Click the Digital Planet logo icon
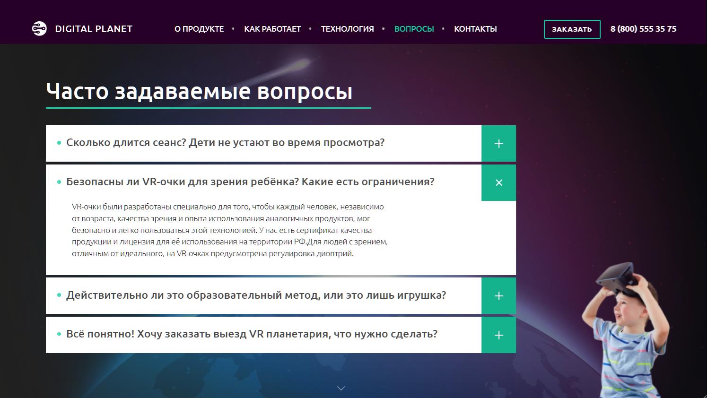 39,29
